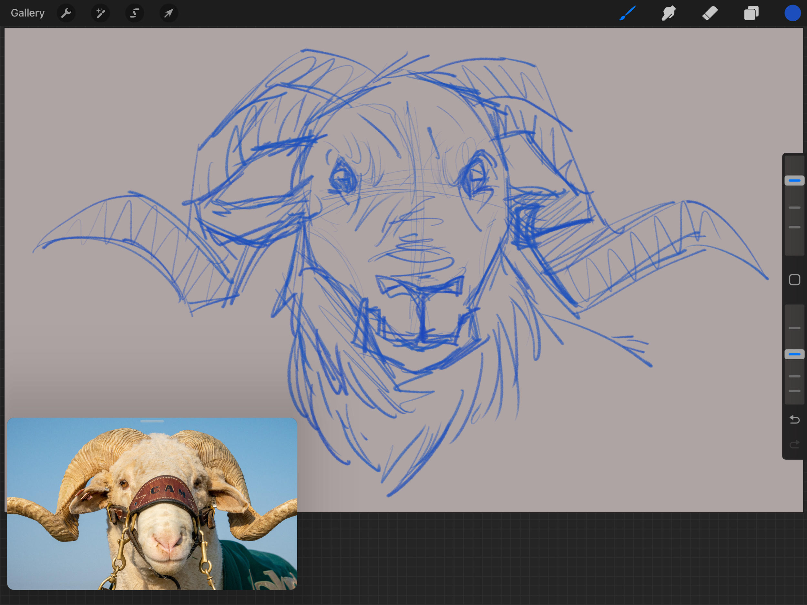Open the blue active color picker
This screenshot has height=605, width=807.
[792, 14]
